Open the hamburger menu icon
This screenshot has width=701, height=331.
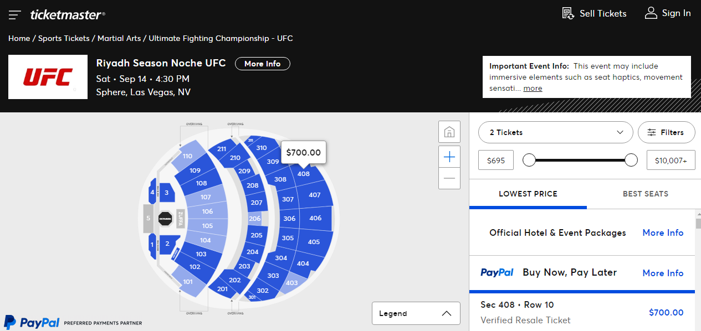tap(15, 15)
